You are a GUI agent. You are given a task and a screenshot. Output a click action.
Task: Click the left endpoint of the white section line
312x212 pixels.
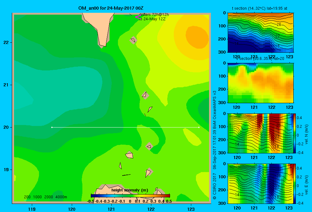pyautogui.click(x=52, y=127)
